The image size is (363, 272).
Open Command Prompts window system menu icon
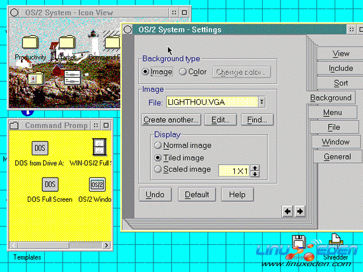pos(14,126)
